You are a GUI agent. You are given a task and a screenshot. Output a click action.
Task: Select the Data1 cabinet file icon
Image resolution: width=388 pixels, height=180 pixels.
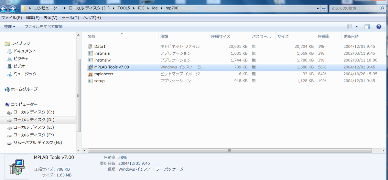coord(90,47)
